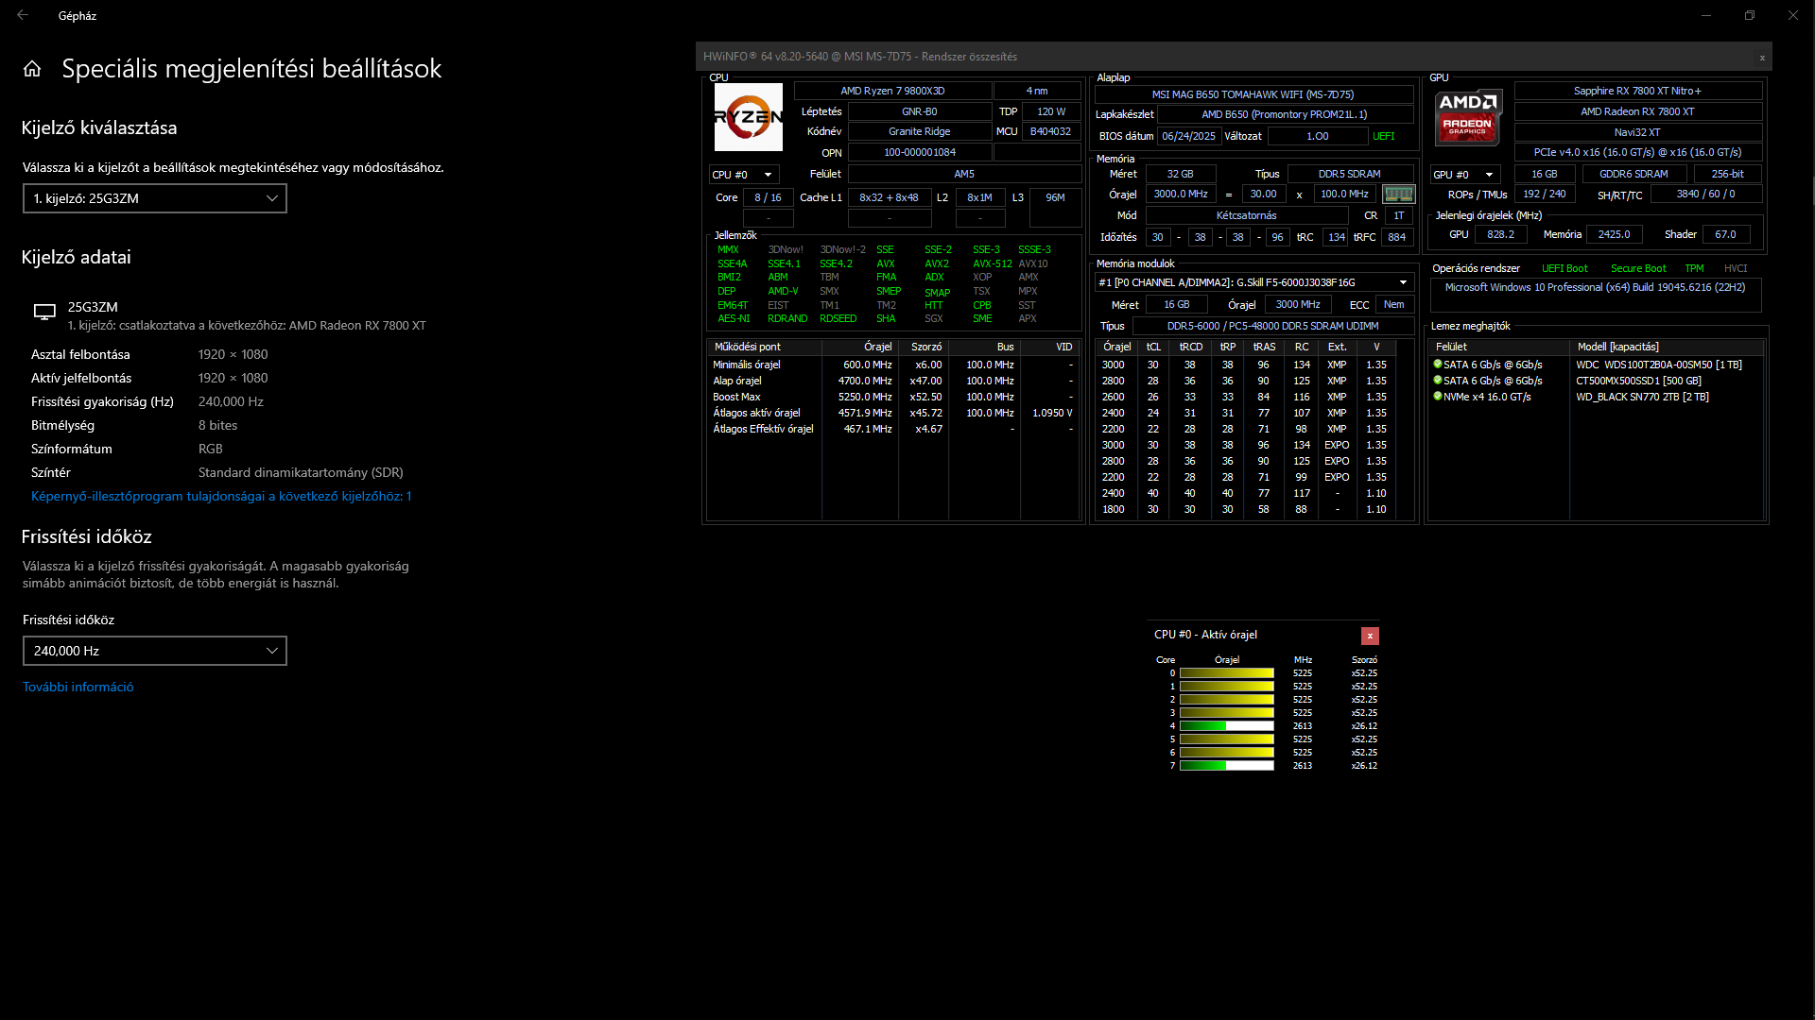
Task: Expand the GPU #0 selector dropdown
Action: (x=1465, y=175)
